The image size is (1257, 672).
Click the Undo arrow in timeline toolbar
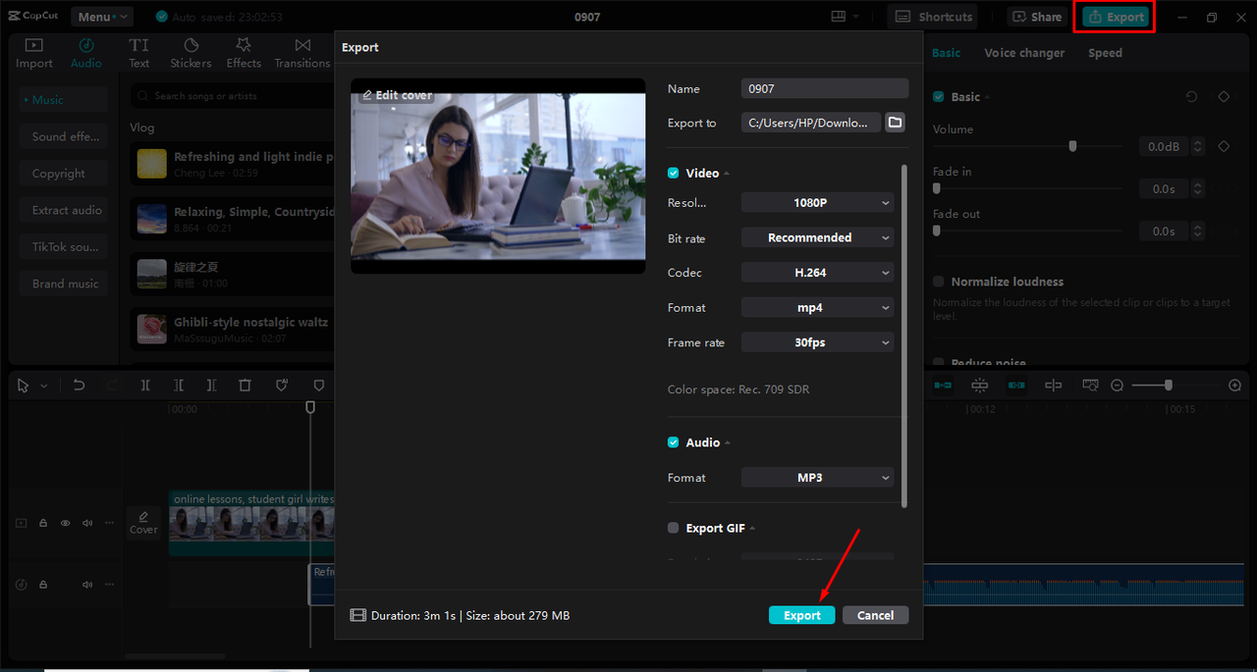point(80,386)
